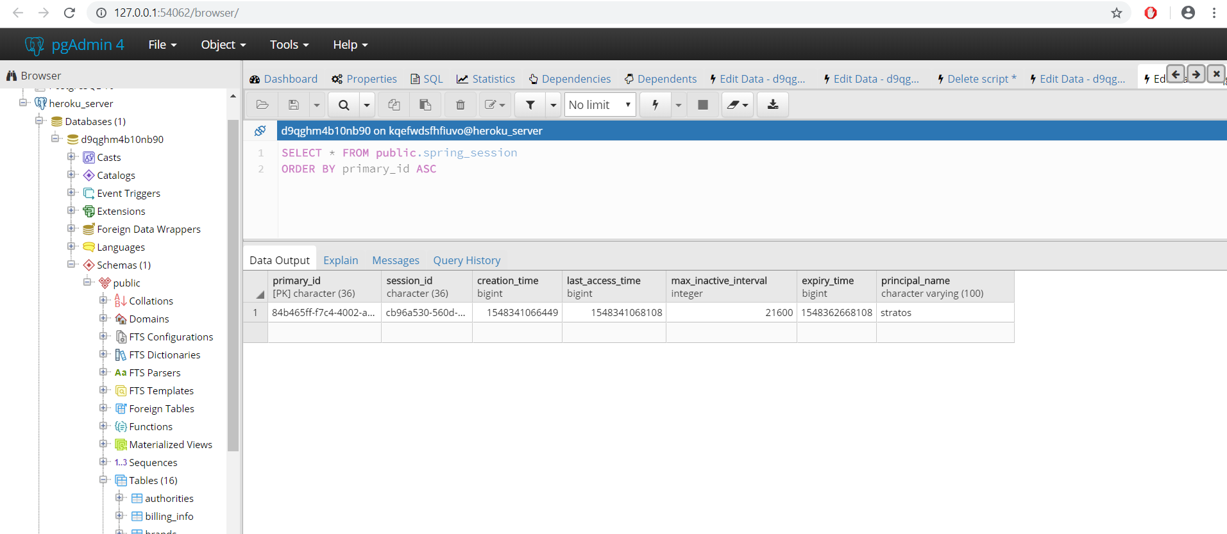The image size is (1227, 534).
Task: Click the Delete row trash icon
Action: coord(460,104)
